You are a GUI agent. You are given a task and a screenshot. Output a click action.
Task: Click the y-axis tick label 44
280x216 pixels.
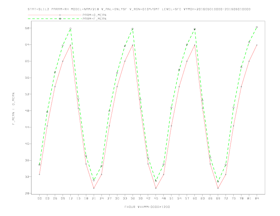point(27,127)
